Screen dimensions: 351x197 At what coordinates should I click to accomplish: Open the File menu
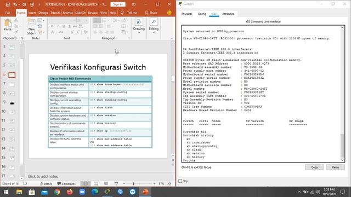8,13
